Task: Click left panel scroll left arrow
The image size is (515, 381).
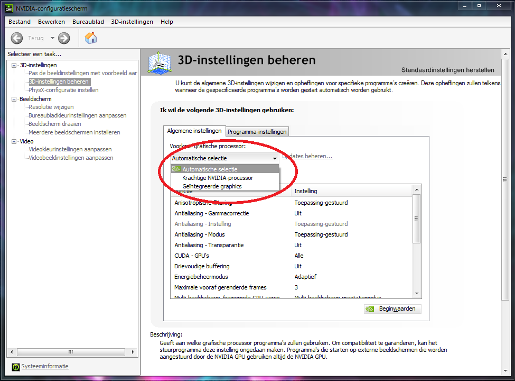Action: pyautogui.click(x=12, y=352)
